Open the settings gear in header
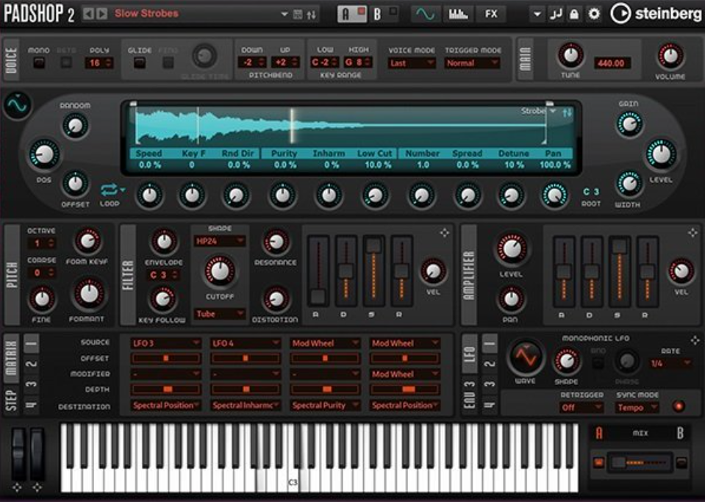Screen dimensions: 705x502 click(x=594, y=14)
